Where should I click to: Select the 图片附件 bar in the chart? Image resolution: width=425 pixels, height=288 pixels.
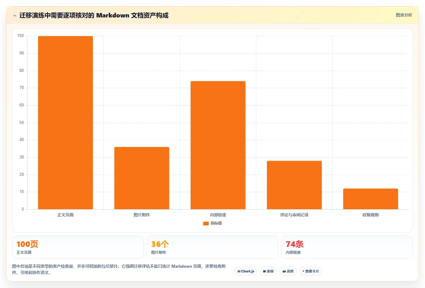(142, 178)
